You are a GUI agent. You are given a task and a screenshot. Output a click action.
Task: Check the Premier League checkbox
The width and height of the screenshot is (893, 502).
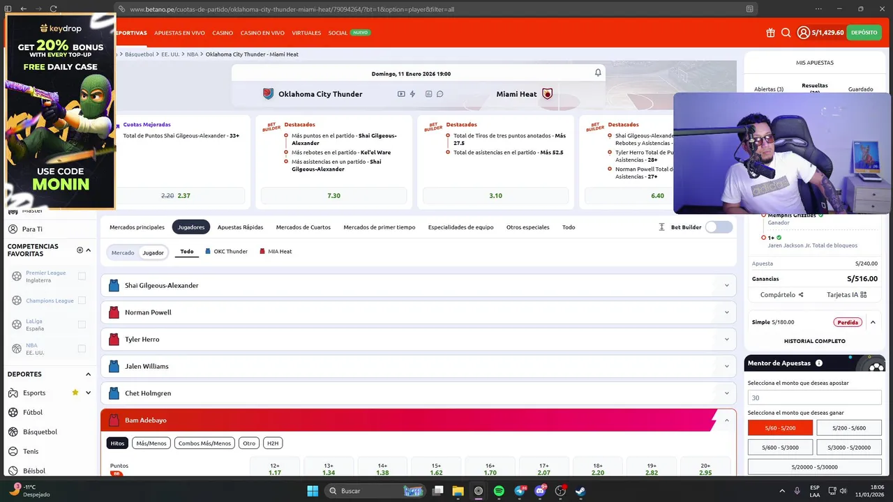click(x=82, y=276)
